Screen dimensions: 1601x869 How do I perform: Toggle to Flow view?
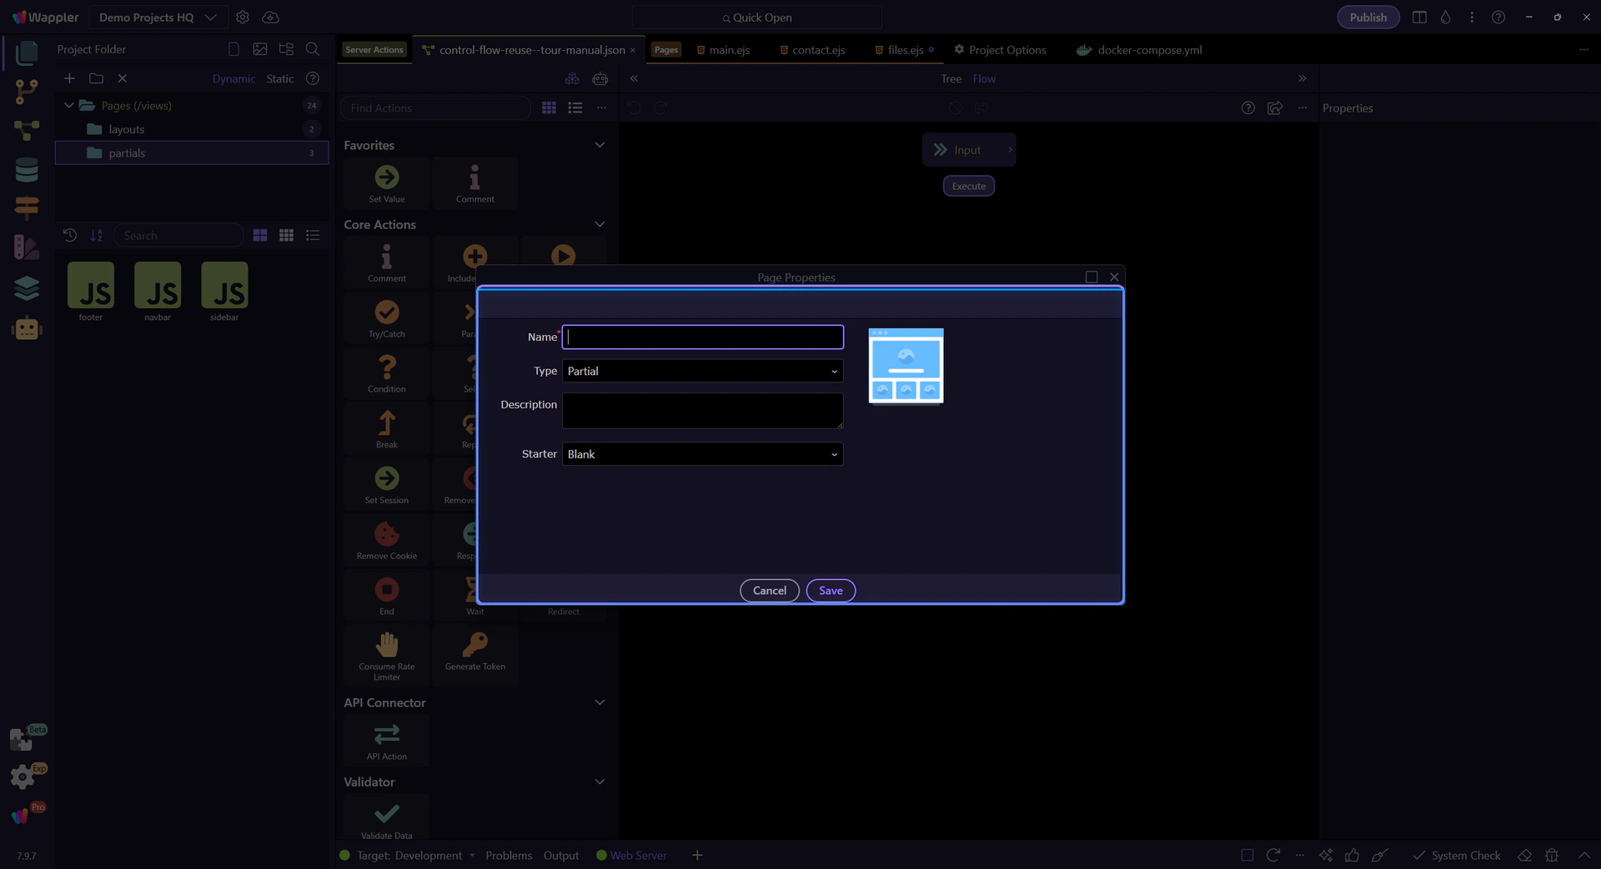(x=984, y=79)
